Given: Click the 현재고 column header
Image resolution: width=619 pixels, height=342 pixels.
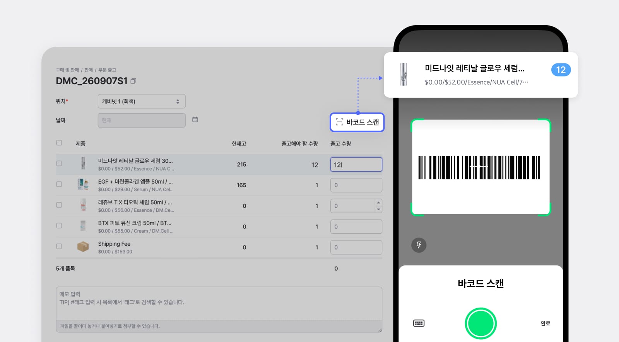Looking at the screenshot, I should [239, 144].
